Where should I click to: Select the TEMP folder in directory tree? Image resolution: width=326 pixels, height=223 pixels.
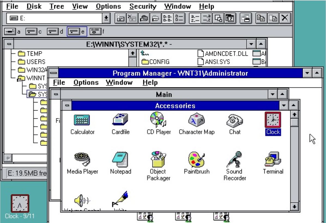point(34,54)
